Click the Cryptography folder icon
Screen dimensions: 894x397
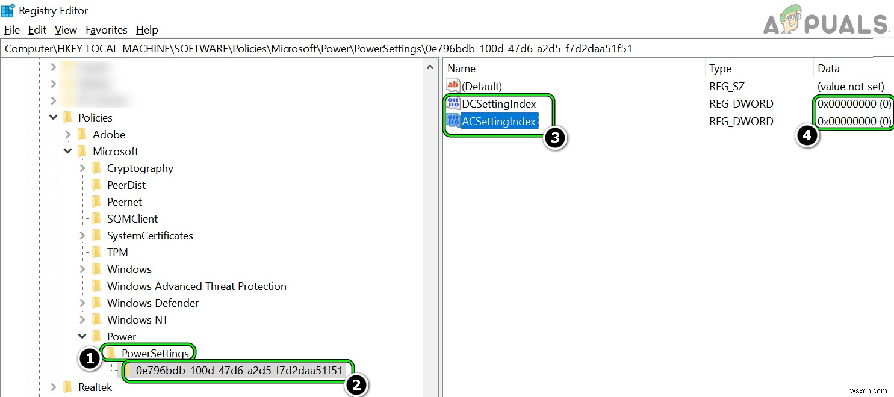[97, 168]
